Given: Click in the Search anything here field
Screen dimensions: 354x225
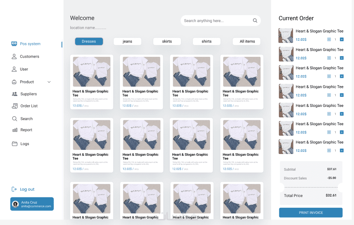Looking at the screenshot, I should pos(221,21).
